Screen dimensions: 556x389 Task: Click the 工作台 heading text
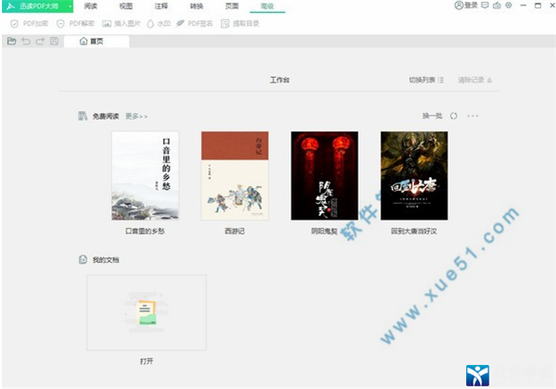pyautogui.click(x=280, y=80)
